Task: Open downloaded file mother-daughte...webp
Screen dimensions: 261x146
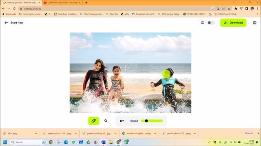Action: [x=139, y=133]
